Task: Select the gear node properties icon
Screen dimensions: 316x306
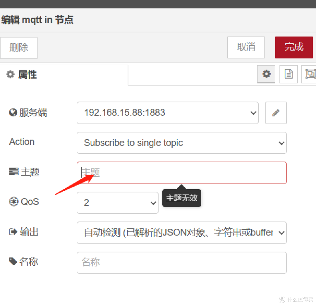Action: 266,74
